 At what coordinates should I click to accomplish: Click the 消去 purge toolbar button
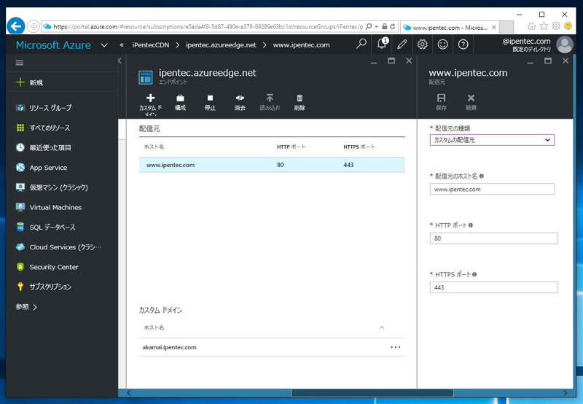(x=240, y=102)
